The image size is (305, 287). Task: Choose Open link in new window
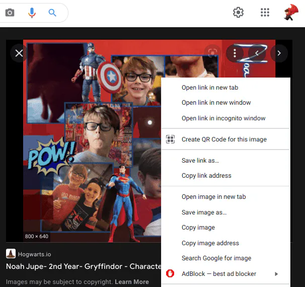tap(225, 103)
